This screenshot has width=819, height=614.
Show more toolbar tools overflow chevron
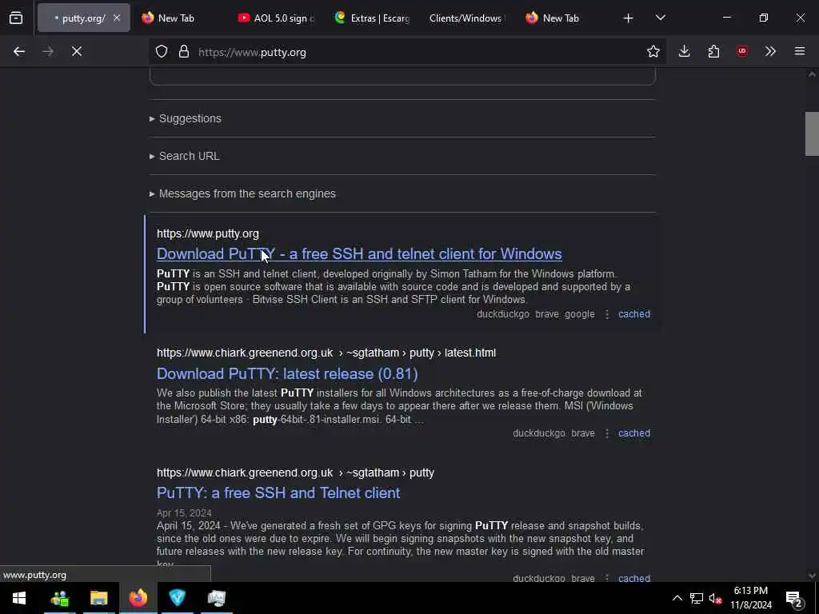(x=770, y=51)
